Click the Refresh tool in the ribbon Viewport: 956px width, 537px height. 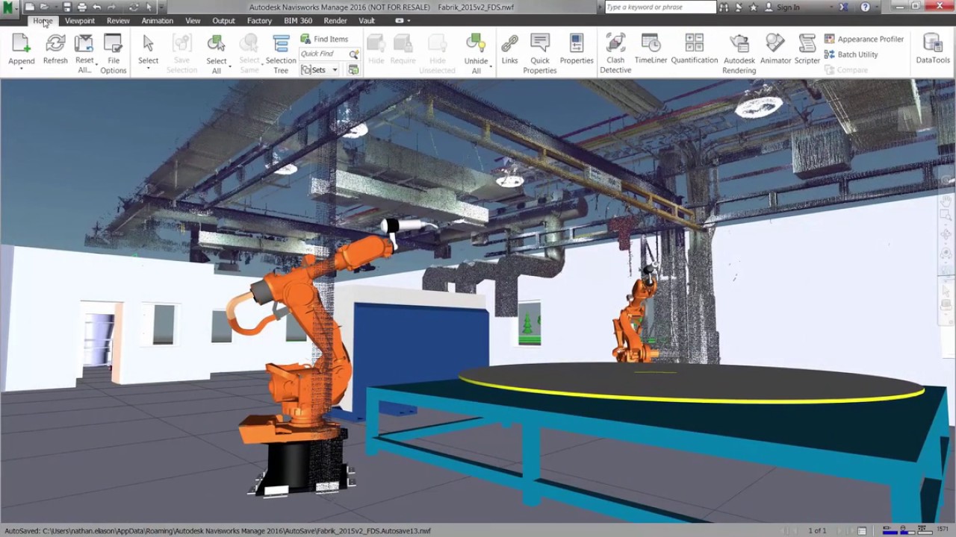tap(55, 49)
